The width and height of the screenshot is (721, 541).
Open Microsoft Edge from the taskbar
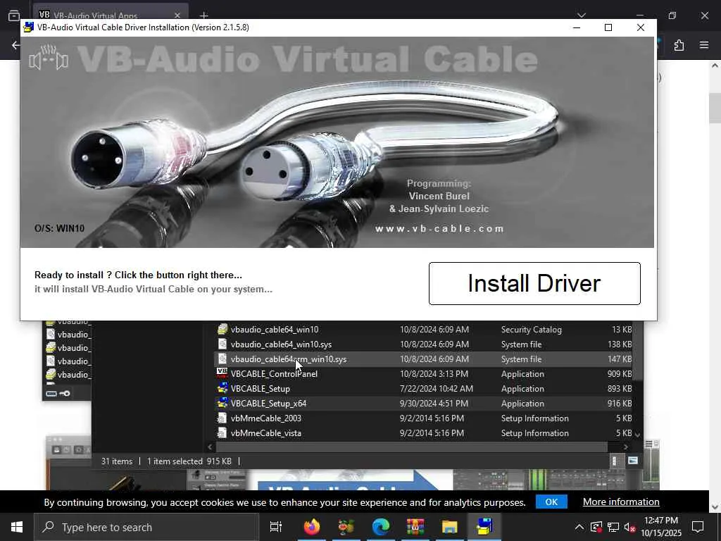(x=381, y=527)
